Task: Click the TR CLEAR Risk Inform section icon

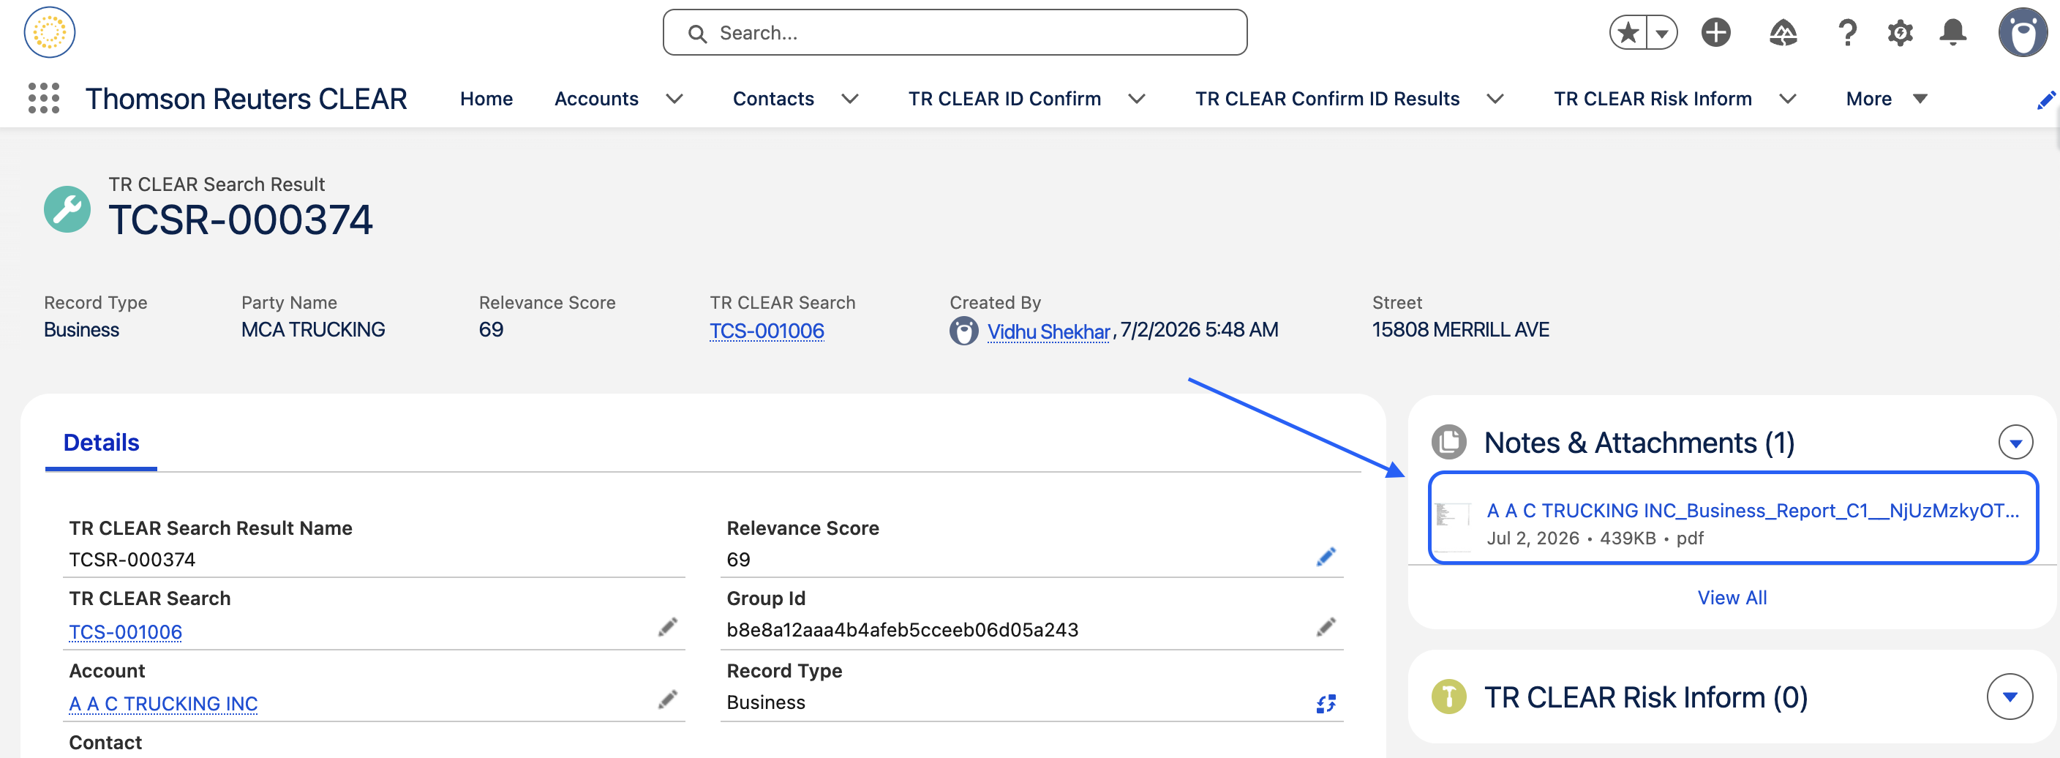Action: click(1448, 697)
